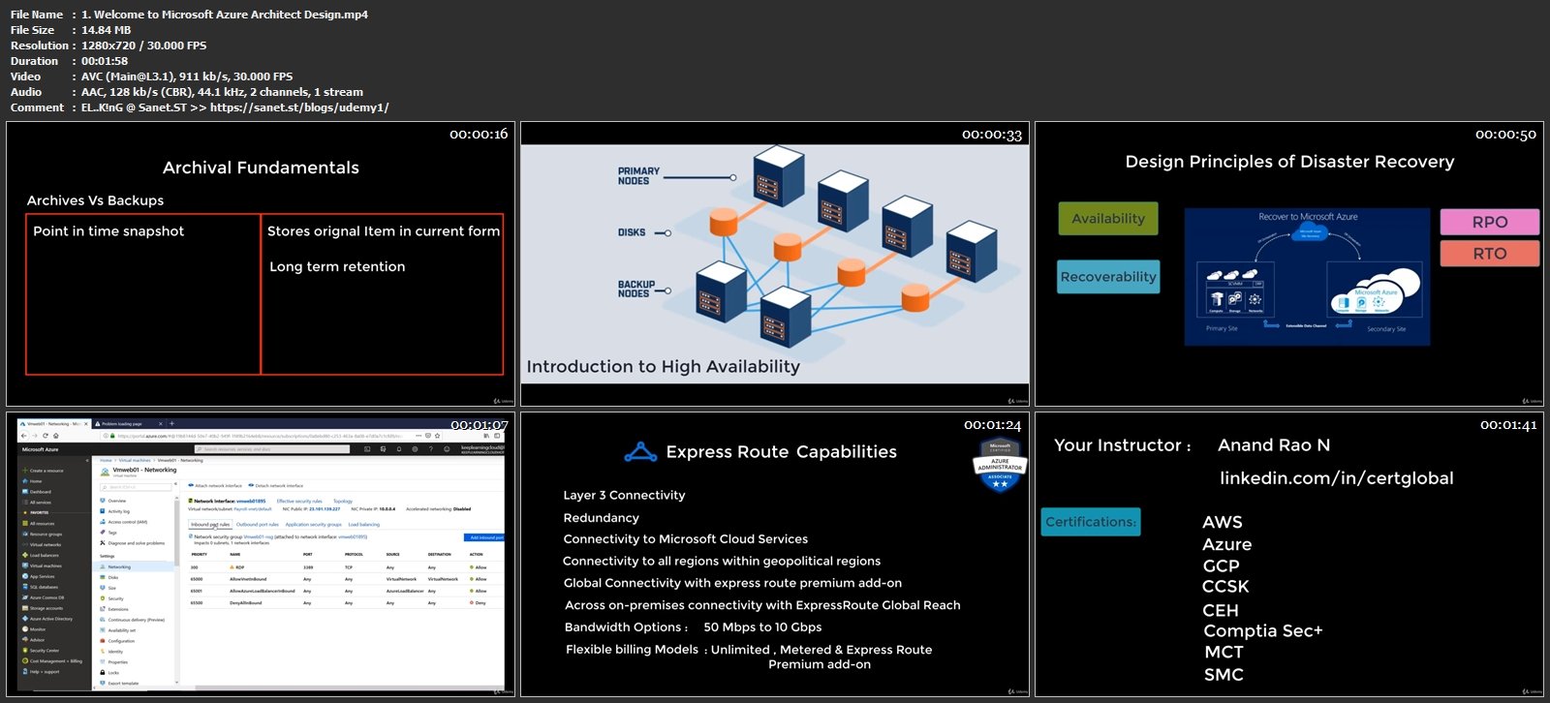Image resolution: width=1550 pixels, height=703 pixels.
Task: Click the red RTO box
Action: tap(1489, 254)
